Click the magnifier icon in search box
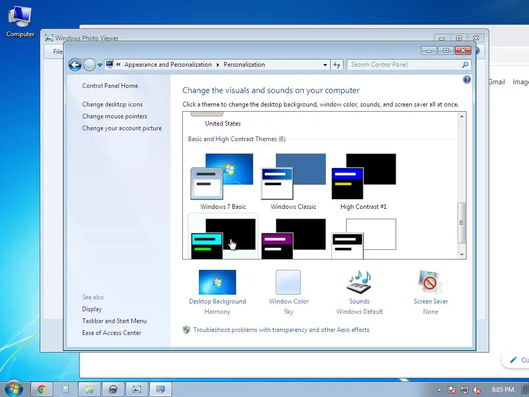Image resolution: width=529 pixels, height=397 pixels. point(465,65)
